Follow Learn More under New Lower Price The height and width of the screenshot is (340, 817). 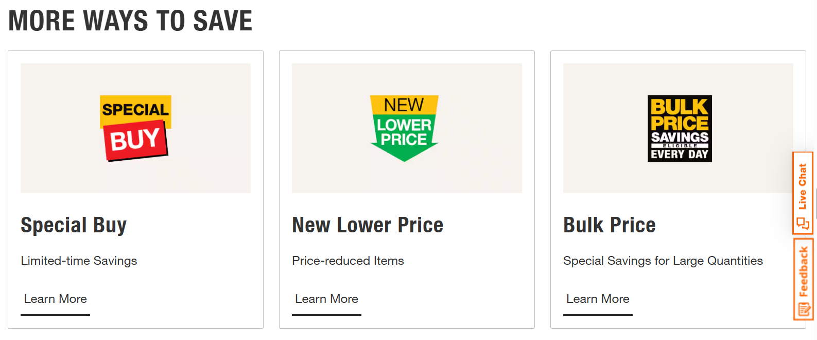(x=326, y=299)
